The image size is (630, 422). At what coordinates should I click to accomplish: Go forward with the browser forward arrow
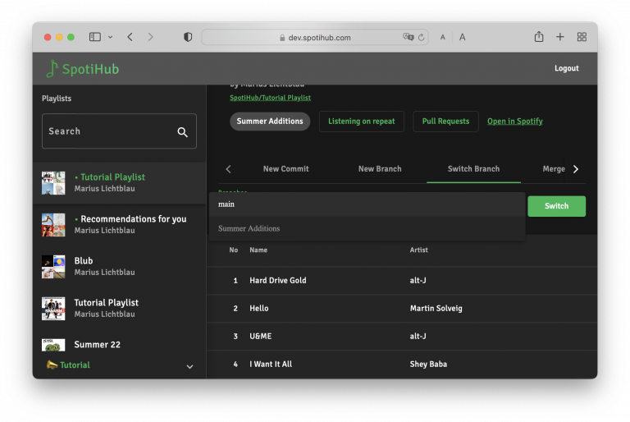(150, 37)
